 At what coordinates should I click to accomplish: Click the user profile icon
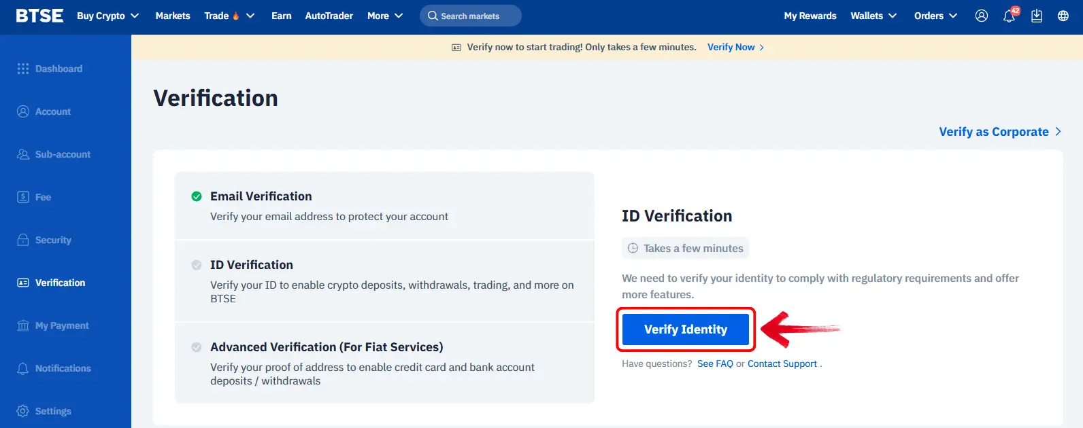pos(981,16)
